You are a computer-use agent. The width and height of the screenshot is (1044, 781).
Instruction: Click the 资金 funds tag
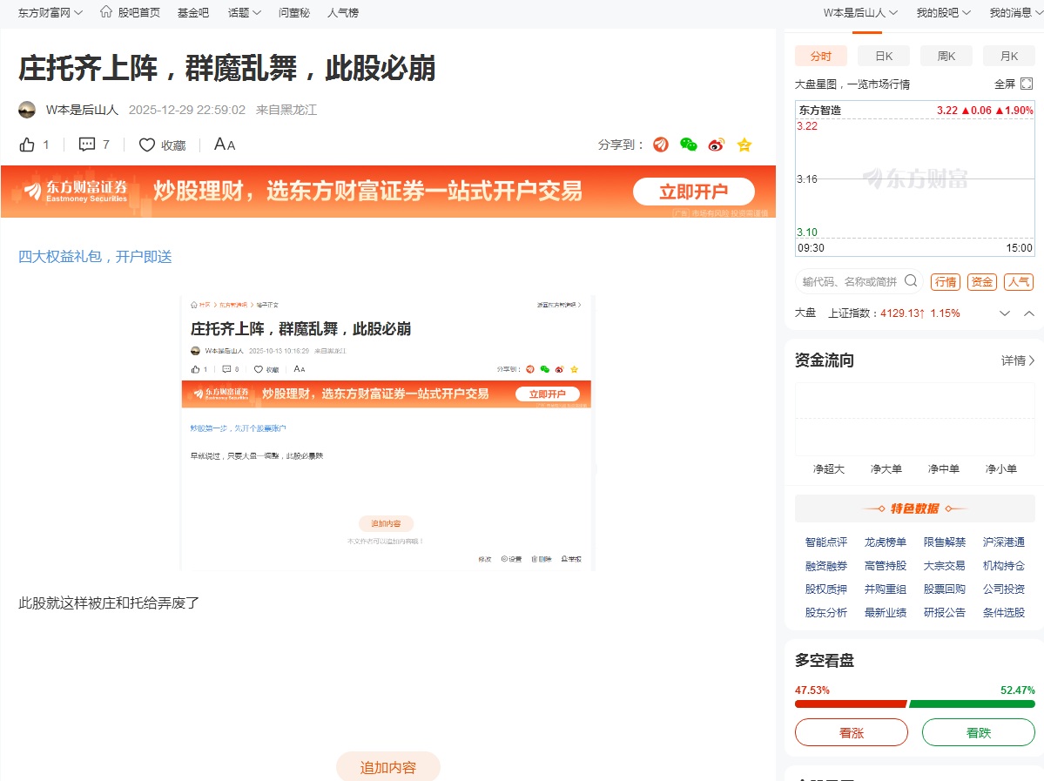coord(982,282)
